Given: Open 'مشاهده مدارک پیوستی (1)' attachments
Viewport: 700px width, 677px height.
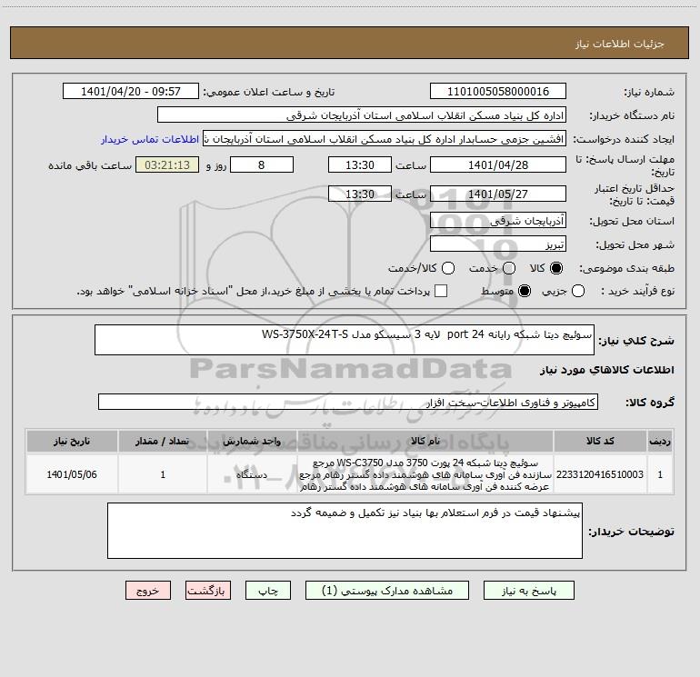Looking at the screenshot, I should point(387,591).
